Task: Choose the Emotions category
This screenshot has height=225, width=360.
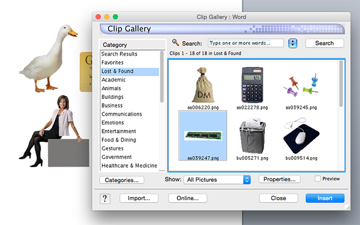Action: click(130, 123)
